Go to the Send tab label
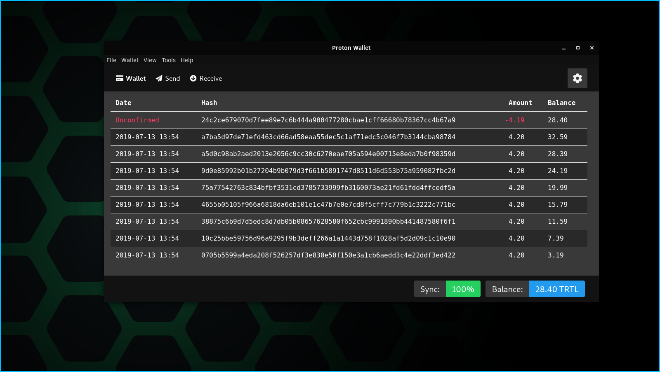Screen dimensions: 660x372 (x=172, y=78)
